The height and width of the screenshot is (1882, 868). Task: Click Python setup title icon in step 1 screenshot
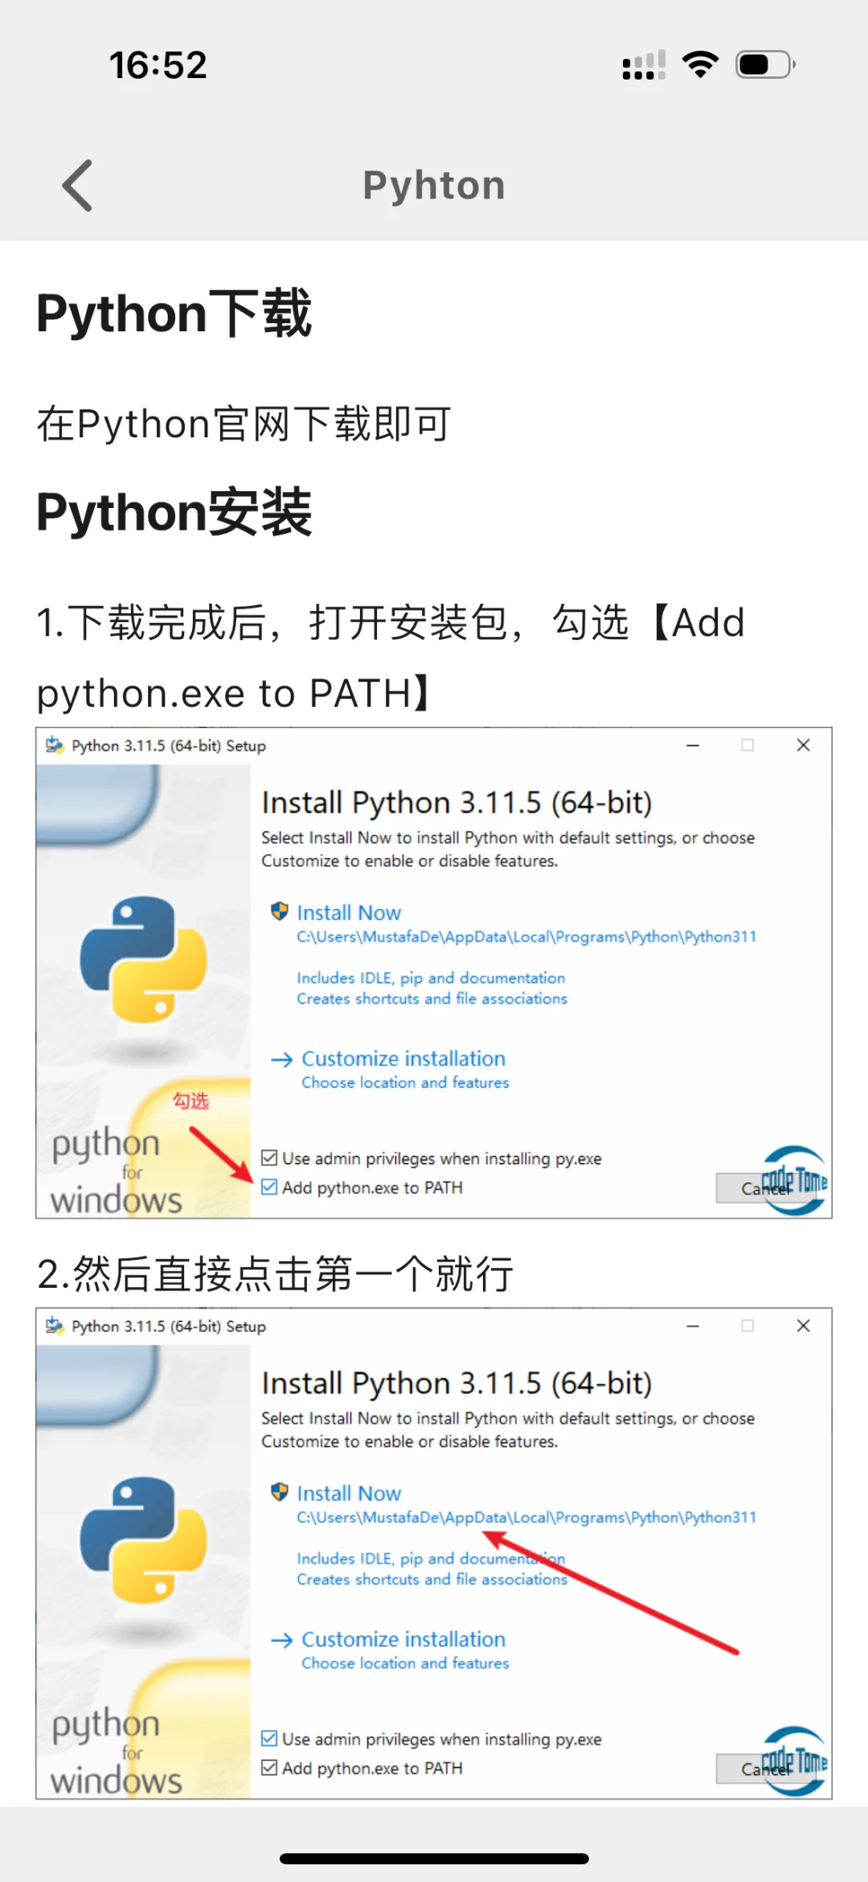point(55,745)
